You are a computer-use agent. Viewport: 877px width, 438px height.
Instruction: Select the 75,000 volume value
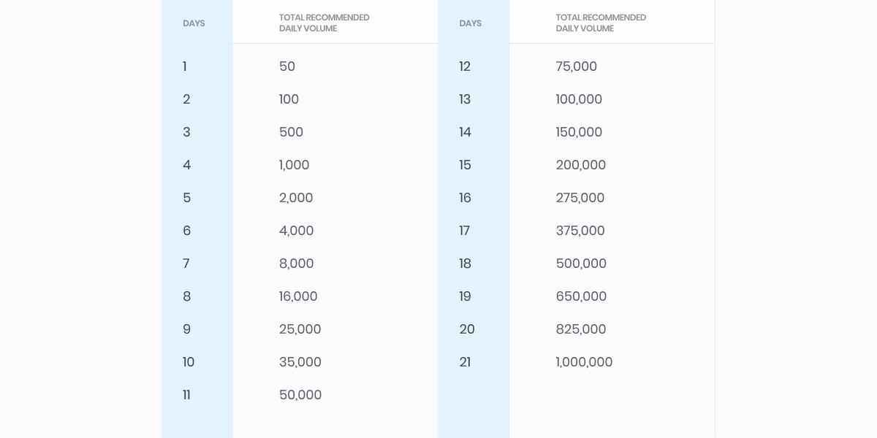pyautogui.click(x=576, y=66)
